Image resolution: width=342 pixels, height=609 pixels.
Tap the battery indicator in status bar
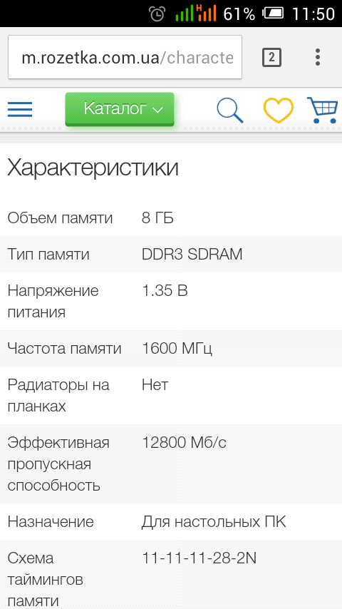[x=274, y=14]
